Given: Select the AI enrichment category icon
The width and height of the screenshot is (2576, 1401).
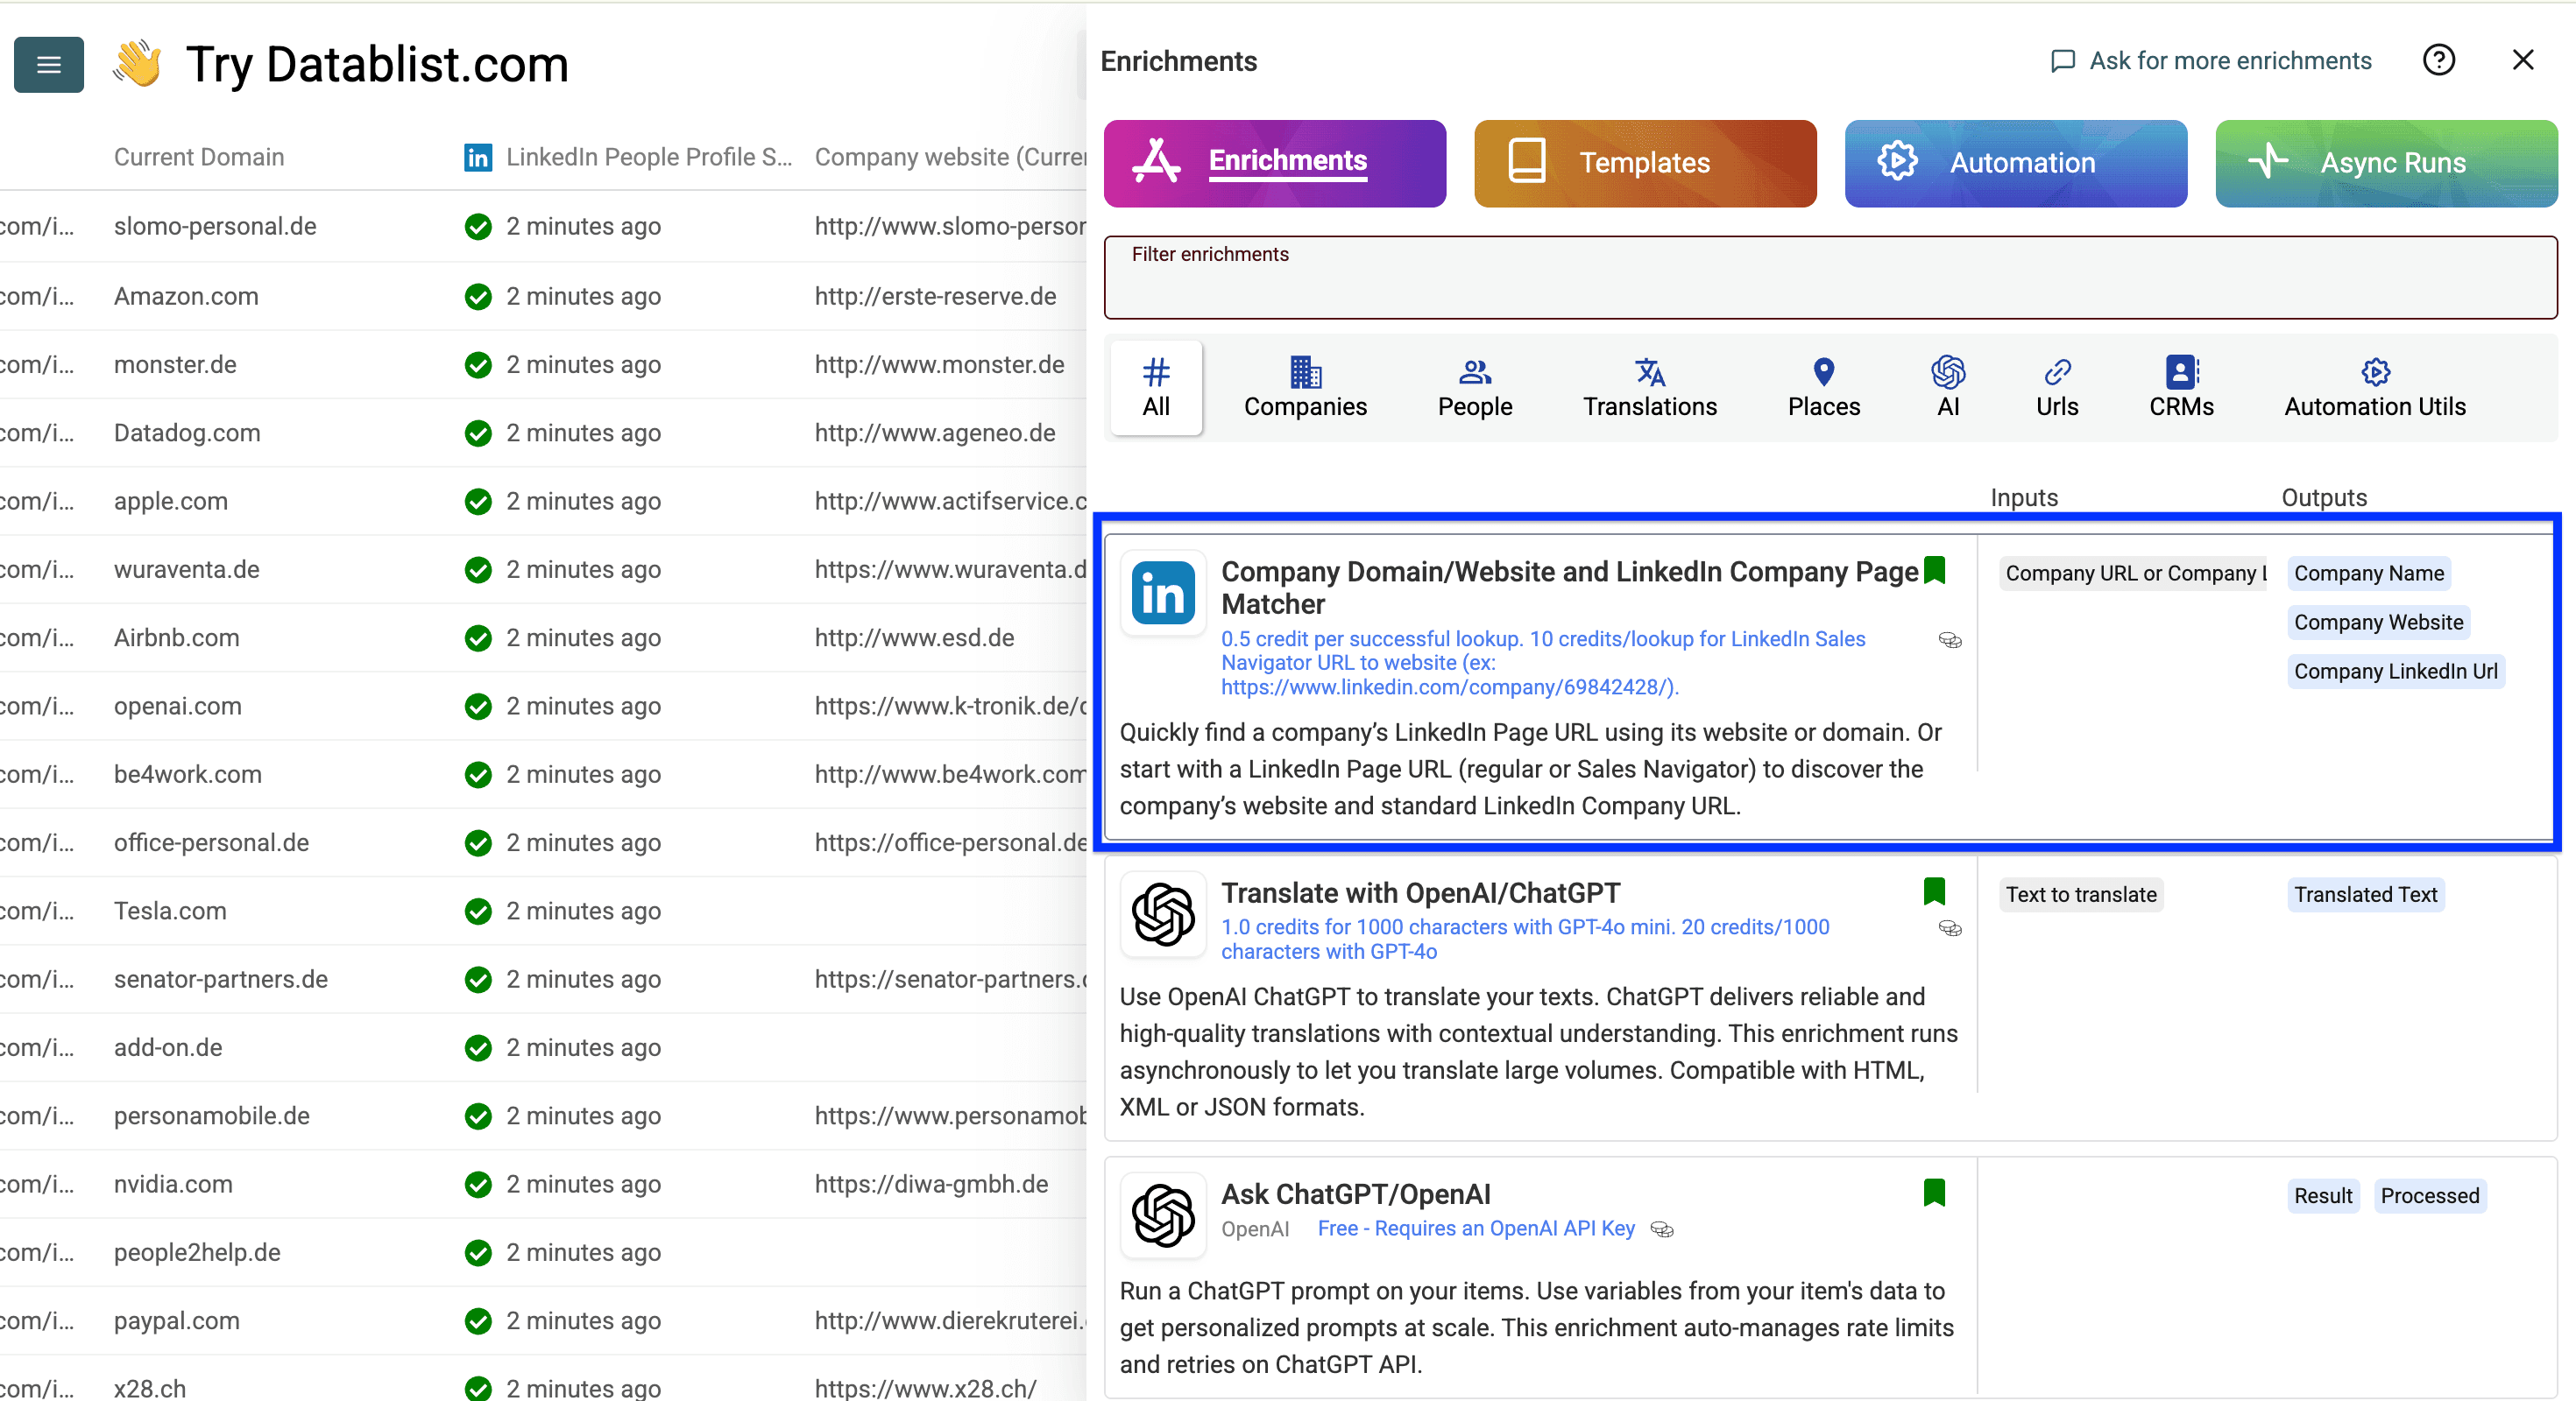Looking at the screenshot, I should point(1948,388).
